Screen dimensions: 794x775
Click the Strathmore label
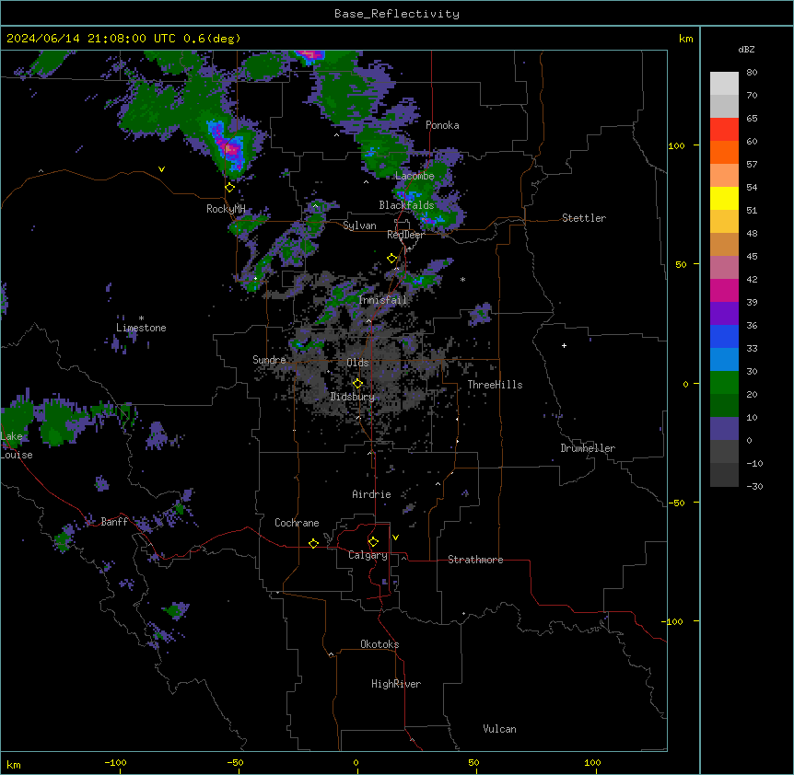coord(475,560)
